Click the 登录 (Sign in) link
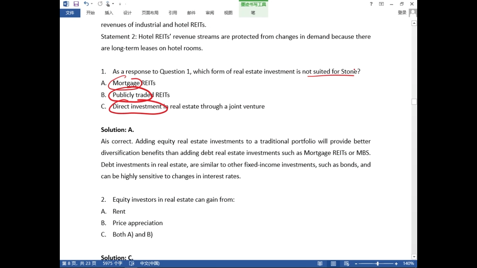Viewport: 477px width, 268px height. click(402, 13)
